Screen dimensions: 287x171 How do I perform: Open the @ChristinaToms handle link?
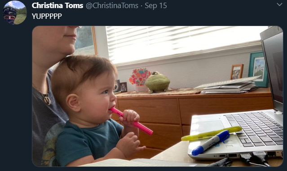[x=112, y=5]
